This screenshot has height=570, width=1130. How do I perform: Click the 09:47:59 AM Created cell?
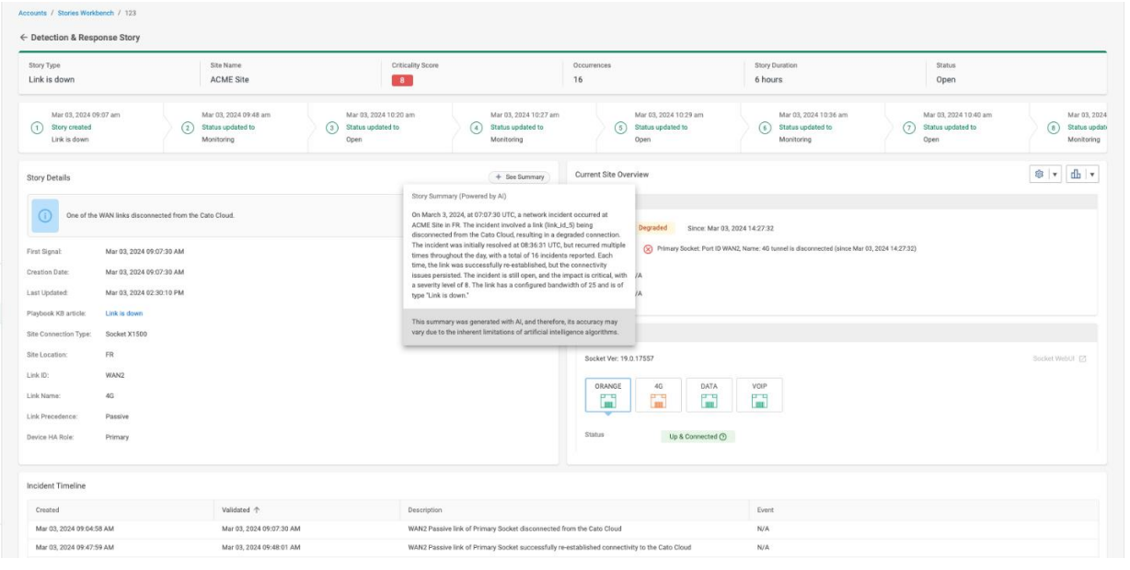[75, 547]
